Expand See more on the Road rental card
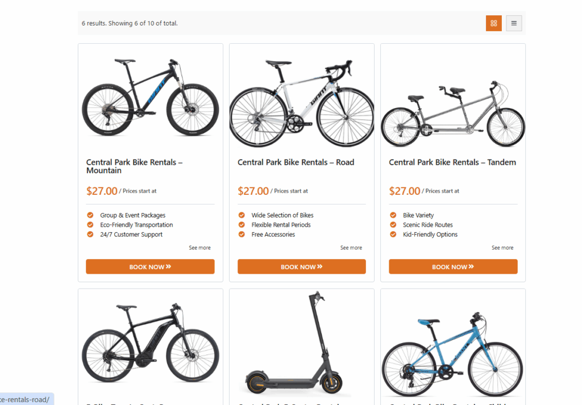 (x=351, y=247)
